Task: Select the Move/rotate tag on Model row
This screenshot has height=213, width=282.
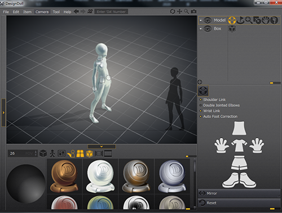Action: (x=240, y=20)
